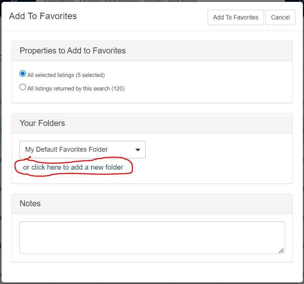Click the folder dropdown caret arrow
Image resolution: width=304 pixels, height=284 pixels.
coord(138,150)
